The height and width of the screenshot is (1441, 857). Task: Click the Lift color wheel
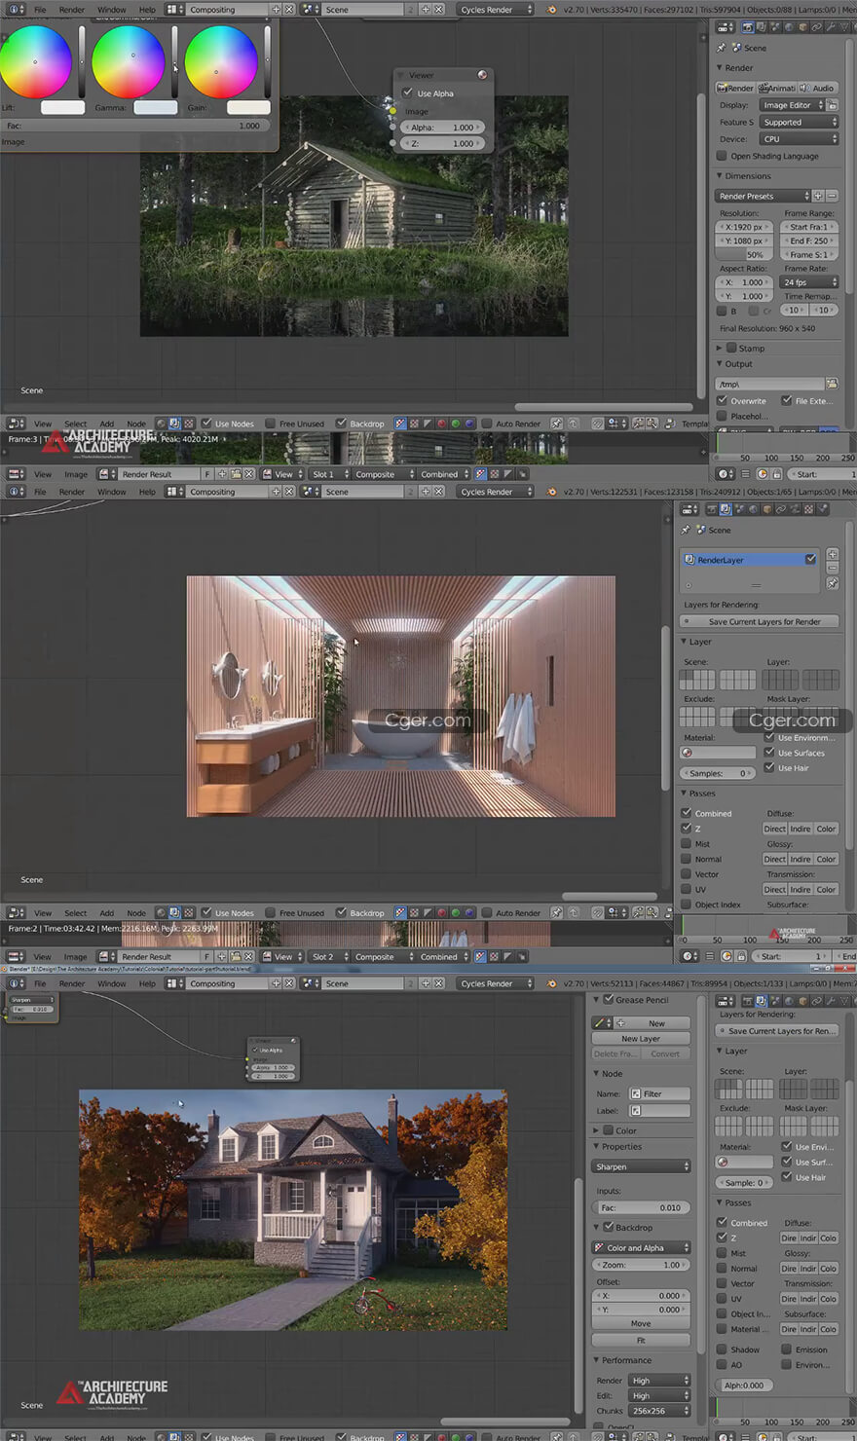(x=35, y=61)
